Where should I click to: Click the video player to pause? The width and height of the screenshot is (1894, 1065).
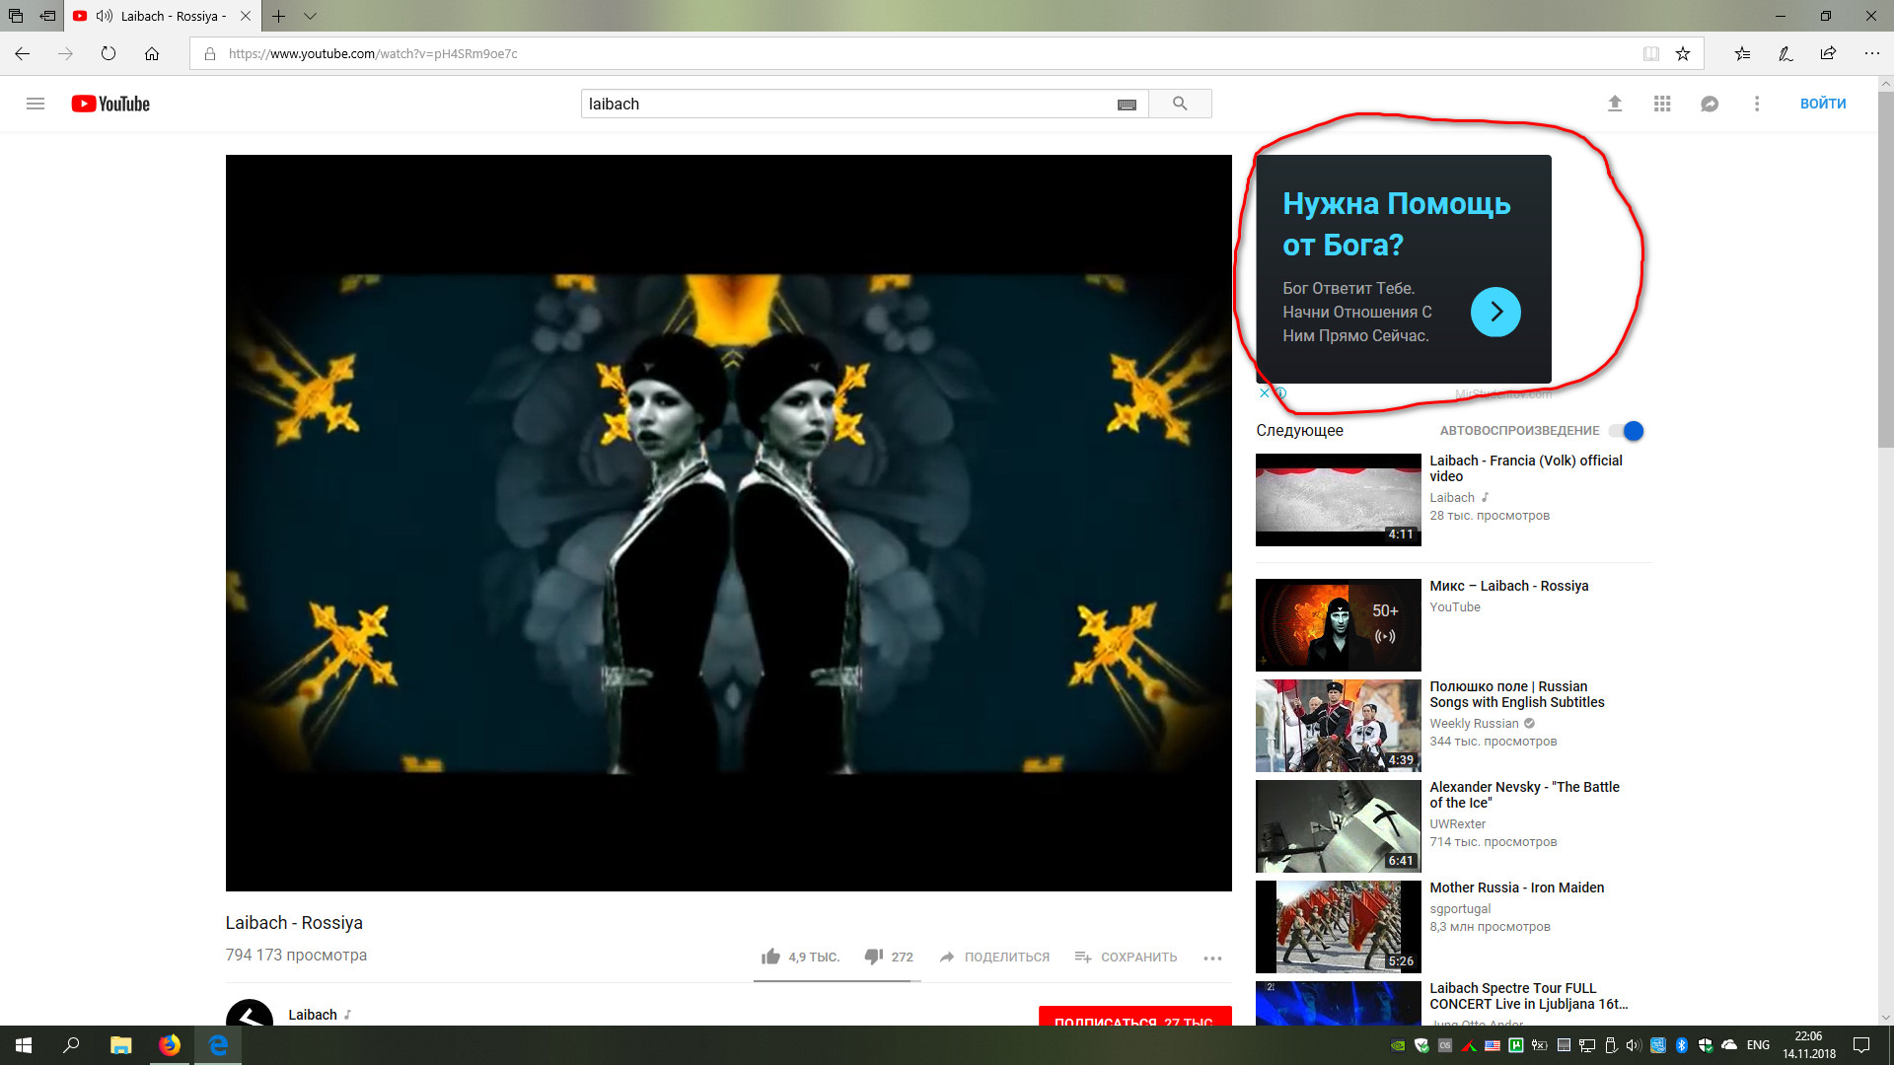729,523
